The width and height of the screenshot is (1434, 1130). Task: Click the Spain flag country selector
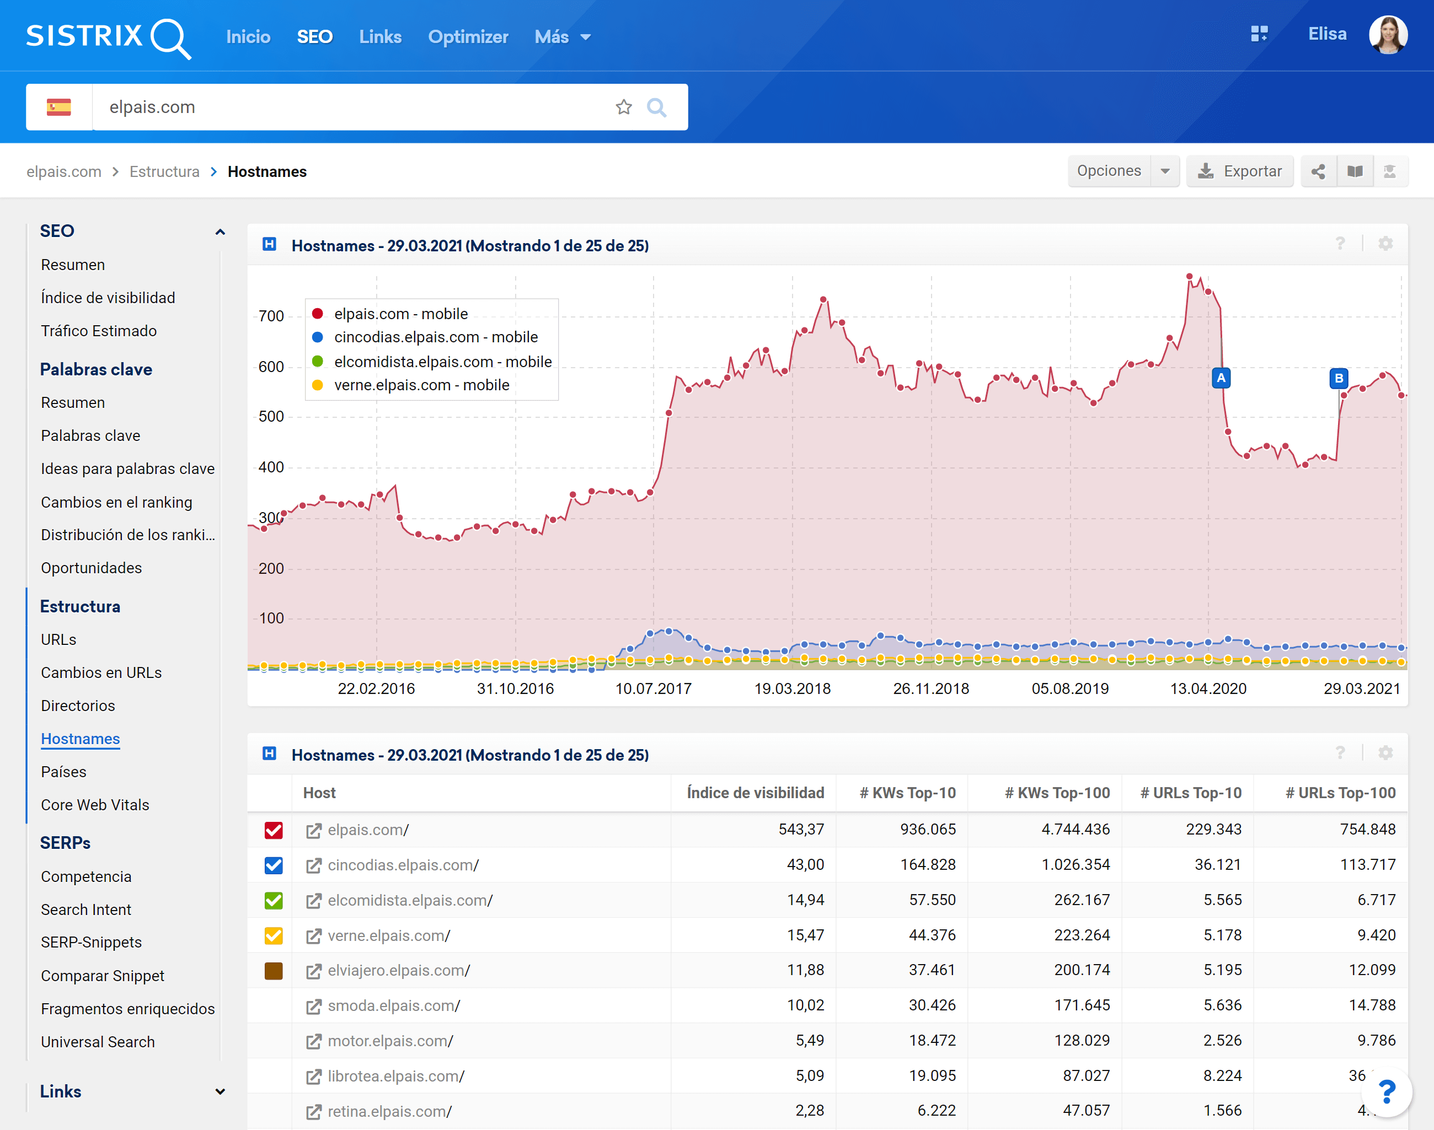pos(59,107)
